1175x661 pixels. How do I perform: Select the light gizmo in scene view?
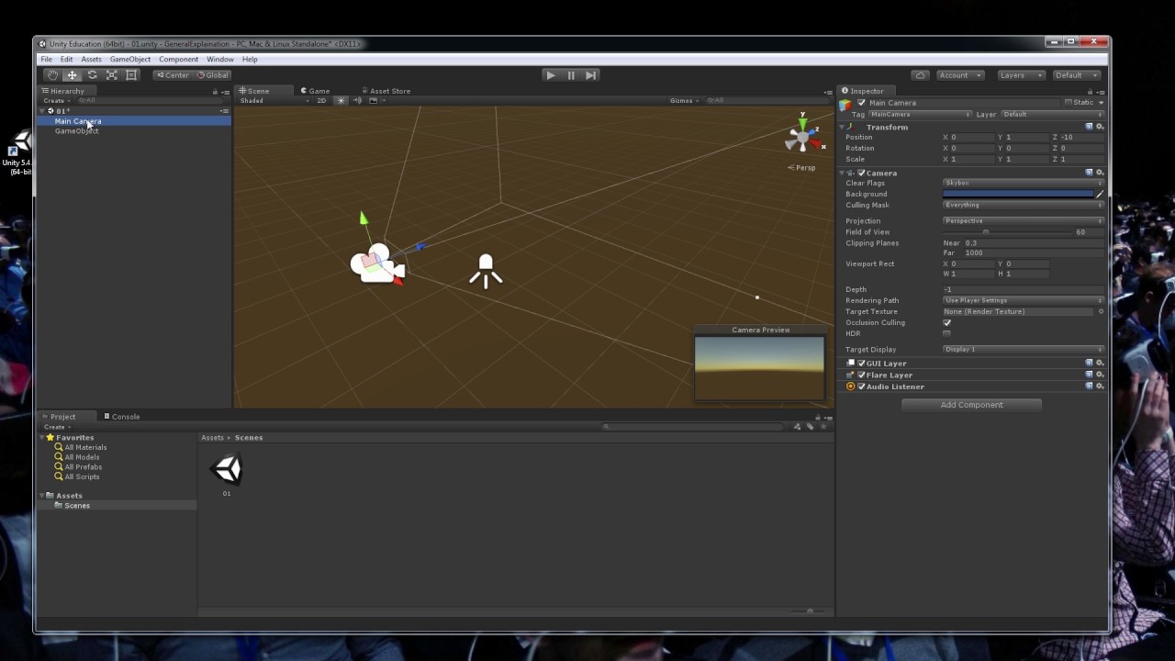pos(486,271)
